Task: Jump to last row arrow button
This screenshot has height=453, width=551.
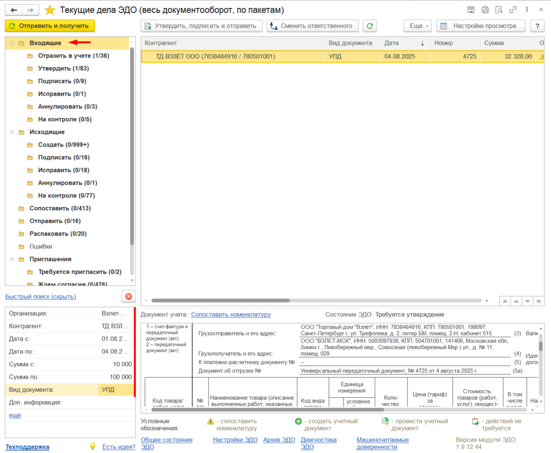Action: (539, 301)
